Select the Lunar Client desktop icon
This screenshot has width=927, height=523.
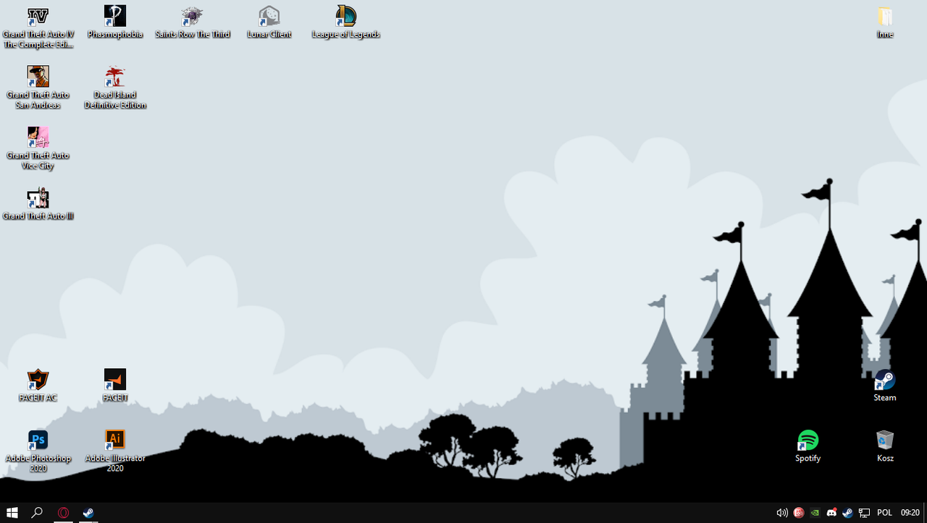(269, 22)
